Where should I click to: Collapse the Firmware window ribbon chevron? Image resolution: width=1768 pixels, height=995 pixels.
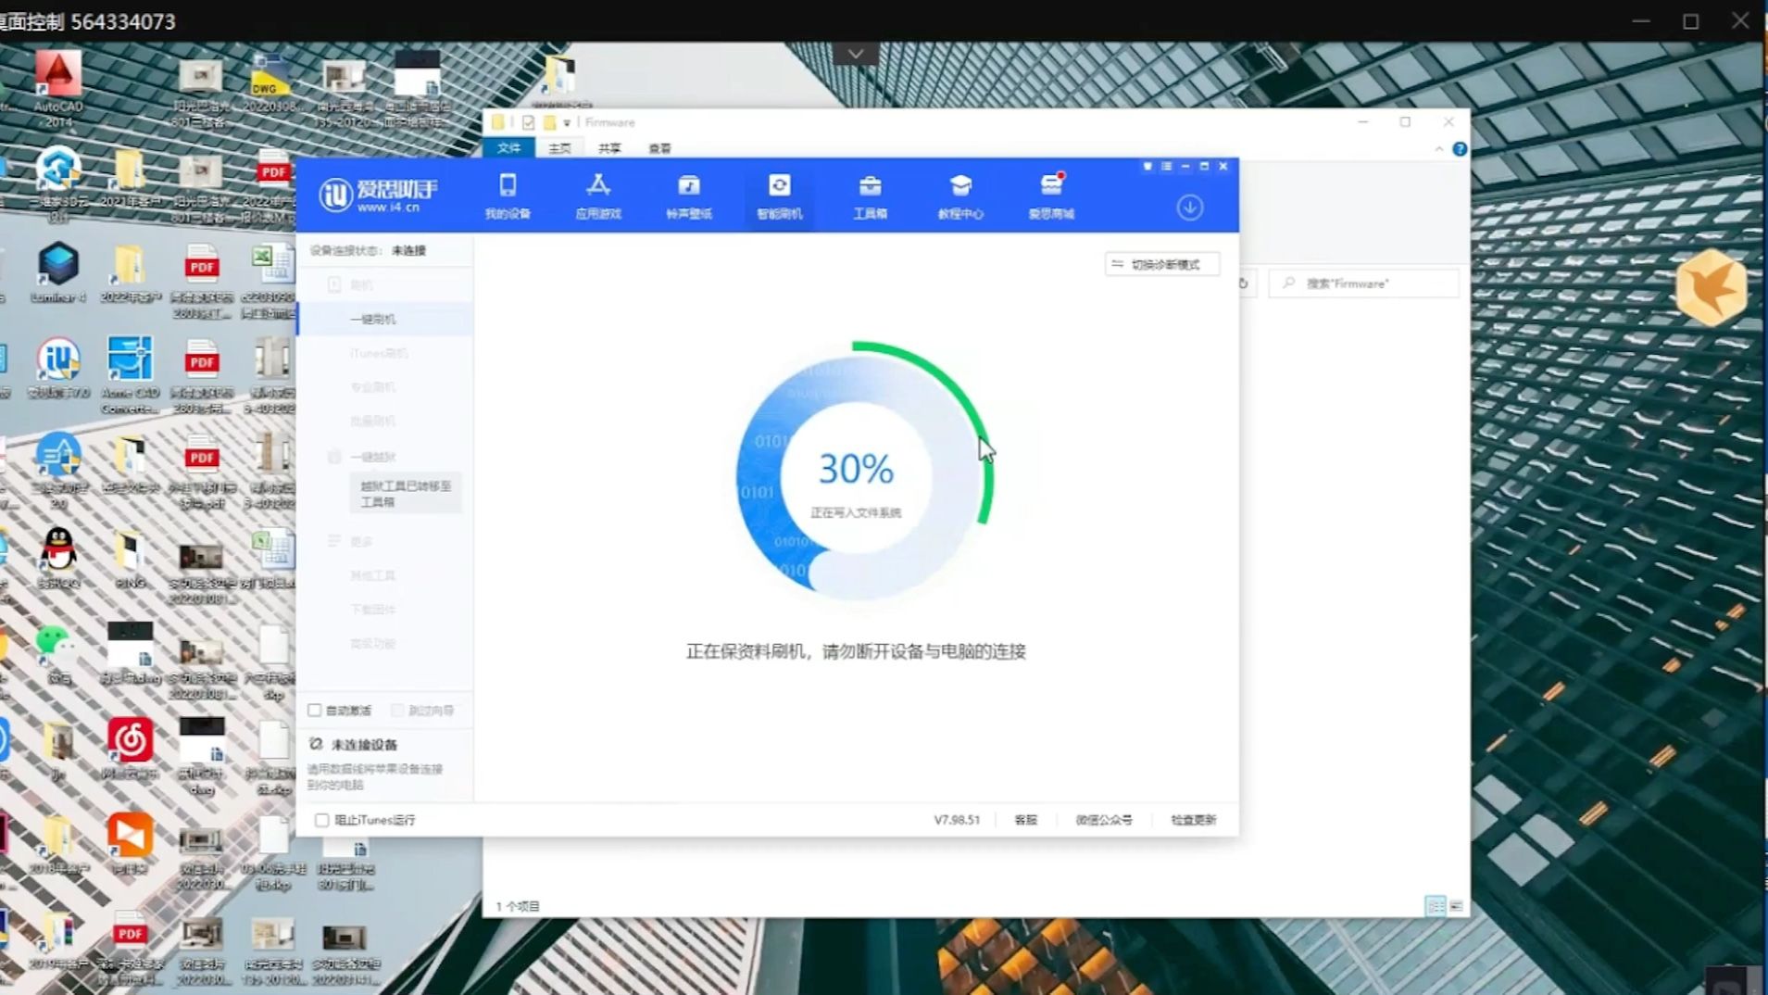tap(1438, 149)
